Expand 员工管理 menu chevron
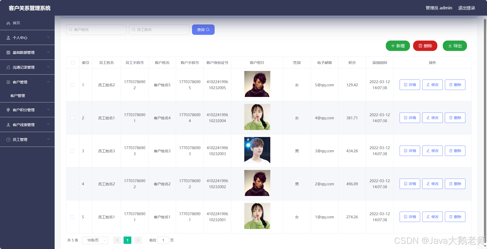The height and width of the screenshot is (249, 487). click(x=48, y=139)
